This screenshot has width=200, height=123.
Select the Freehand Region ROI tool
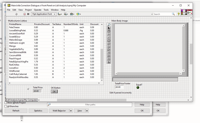coord(109,56)
